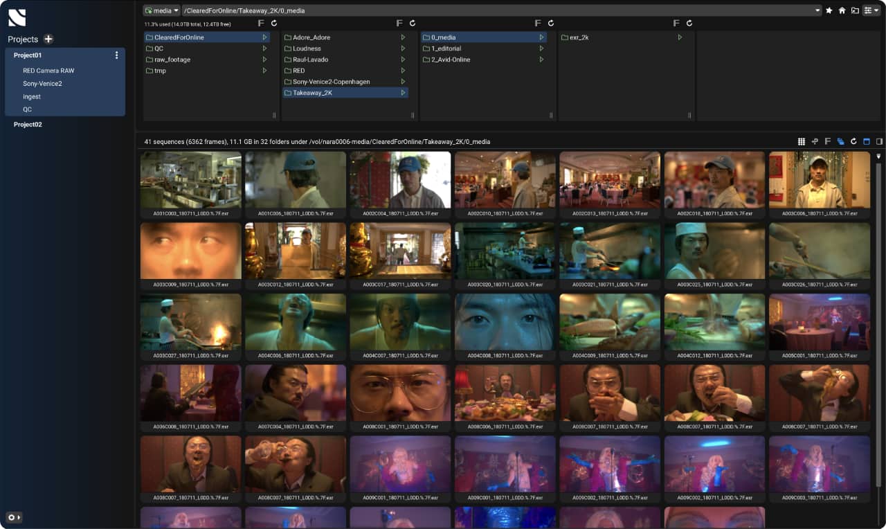Click the filter icon above first folder column

click(x=261, y=23)
